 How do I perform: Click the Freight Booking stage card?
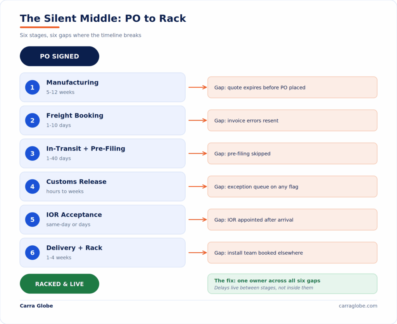102,121
